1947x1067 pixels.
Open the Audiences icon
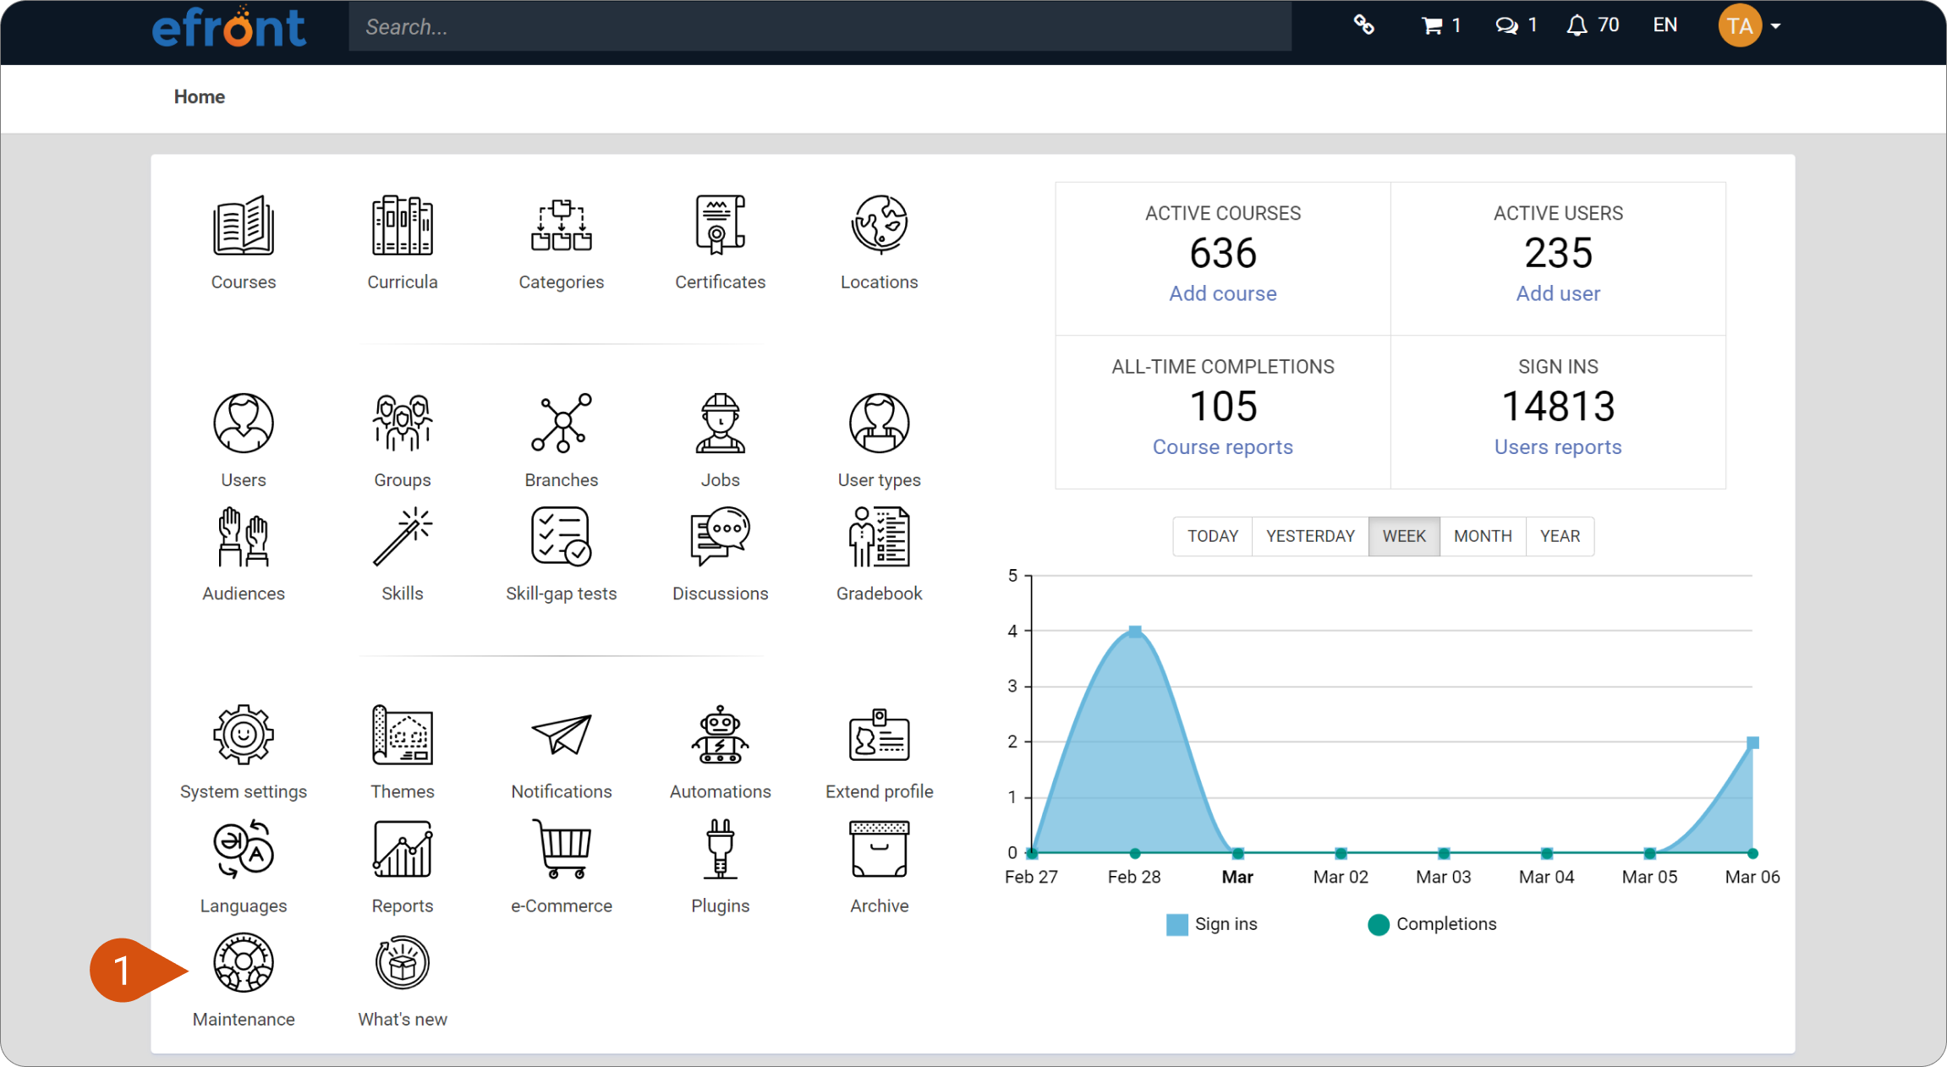tap(244, 538)
